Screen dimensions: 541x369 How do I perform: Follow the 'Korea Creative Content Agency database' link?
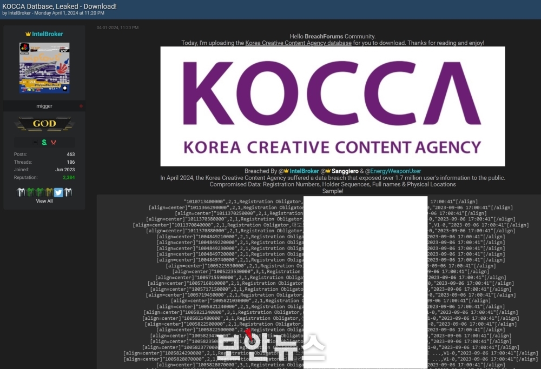pyautogui.click(x=299, y=43)
